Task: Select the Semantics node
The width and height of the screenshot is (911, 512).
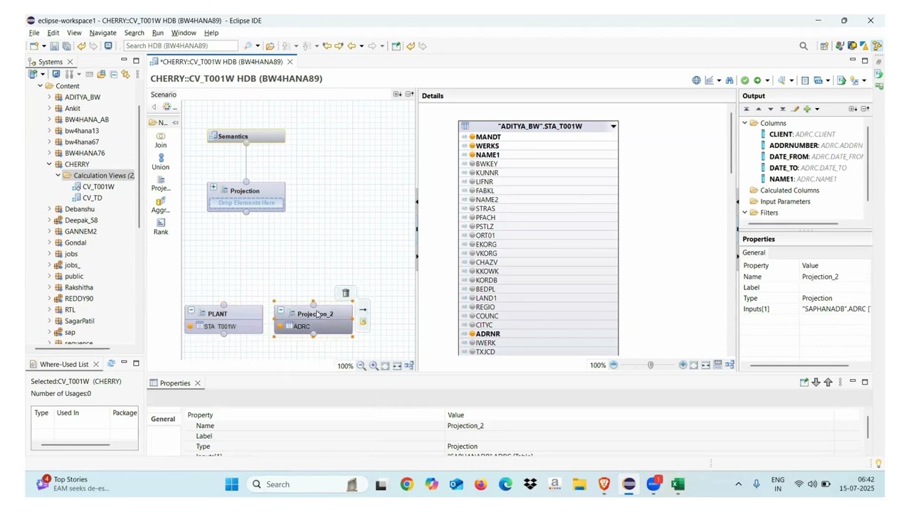Action: 246,137
